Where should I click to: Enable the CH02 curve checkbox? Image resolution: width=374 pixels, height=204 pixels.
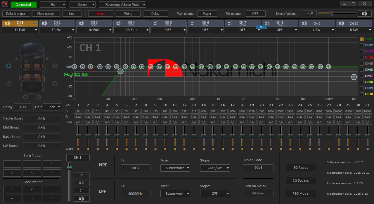[362, 45]
